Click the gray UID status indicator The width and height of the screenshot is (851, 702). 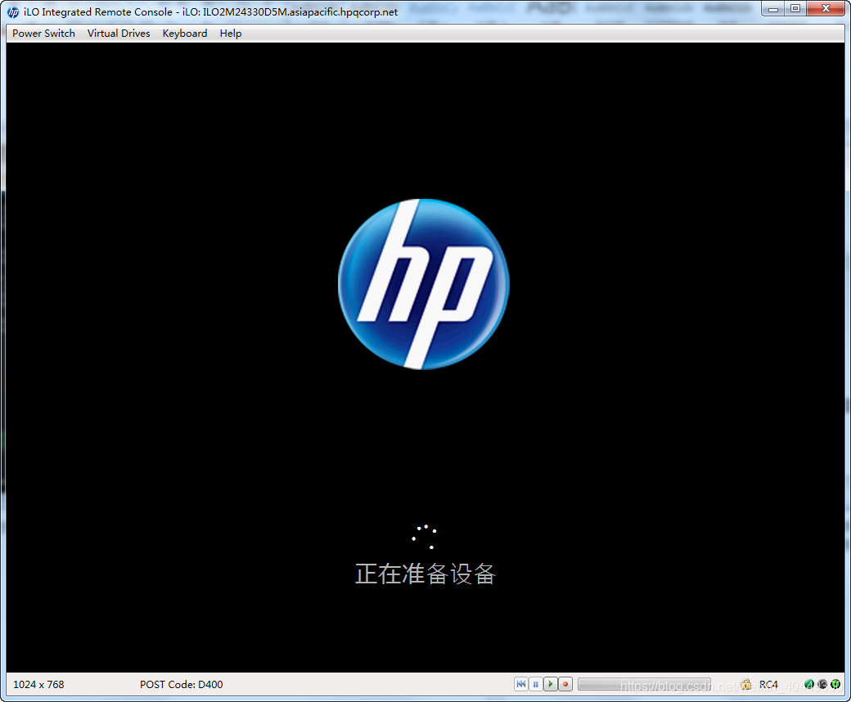pos(822,684)
